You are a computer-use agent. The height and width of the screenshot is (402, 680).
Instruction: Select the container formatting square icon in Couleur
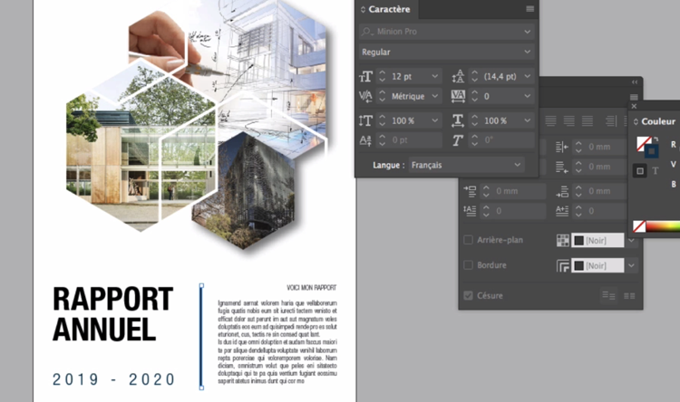pos(638,170)
